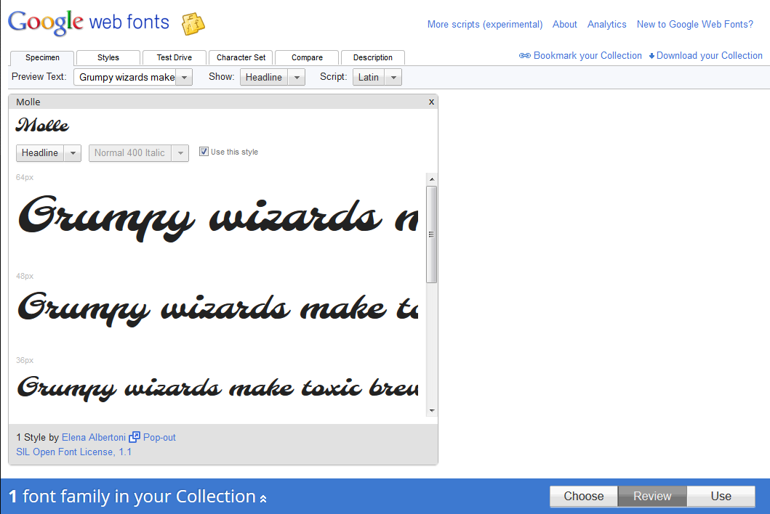Close the Molle font specimen card
Viewport: 770px width, 514px height.
[x=431, y=102]
